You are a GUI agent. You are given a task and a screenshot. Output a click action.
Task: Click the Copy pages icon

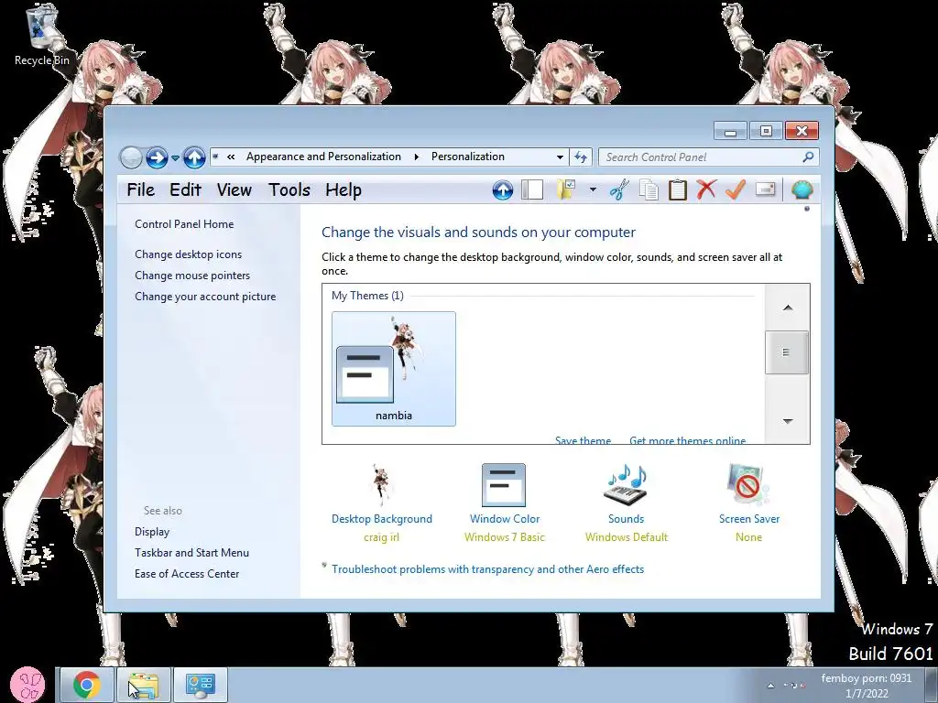[649, 190]
